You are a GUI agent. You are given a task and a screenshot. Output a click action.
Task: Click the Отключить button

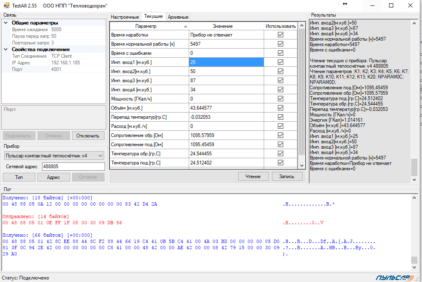pyautogui.click(x=88, y=136)
